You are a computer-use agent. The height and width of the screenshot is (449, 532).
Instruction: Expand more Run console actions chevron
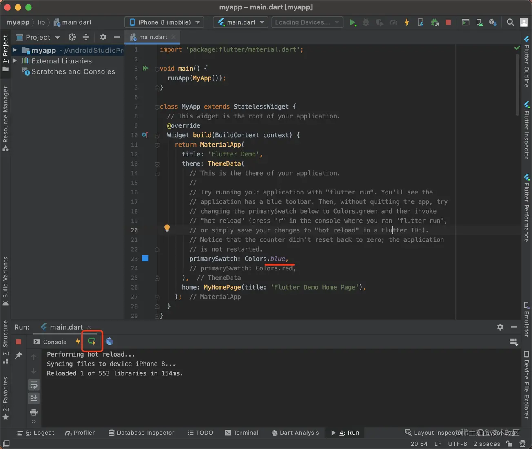pyautogui.click(x=34, y=422)
